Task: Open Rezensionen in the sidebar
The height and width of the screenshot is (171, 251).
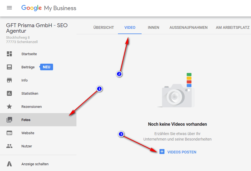Action: pyautogui.click(x=38, y=106)
